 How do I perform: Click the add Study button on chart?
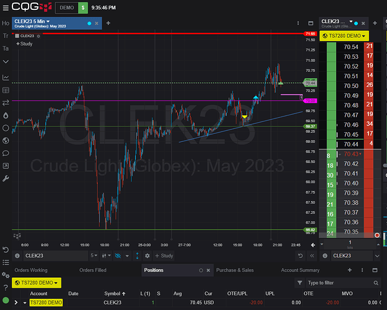[x=25, y=44]
